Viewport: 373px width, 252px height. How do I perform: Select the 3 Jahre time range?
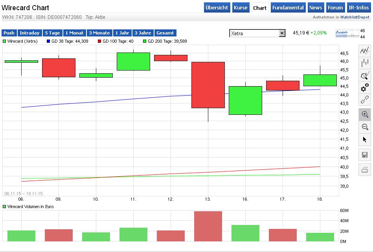pyautogui.click(x=143, y=33)
